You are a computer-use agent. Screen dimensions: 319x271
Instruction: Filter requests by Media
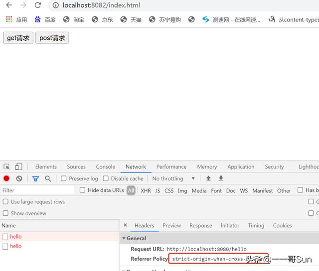coord(199,190)
